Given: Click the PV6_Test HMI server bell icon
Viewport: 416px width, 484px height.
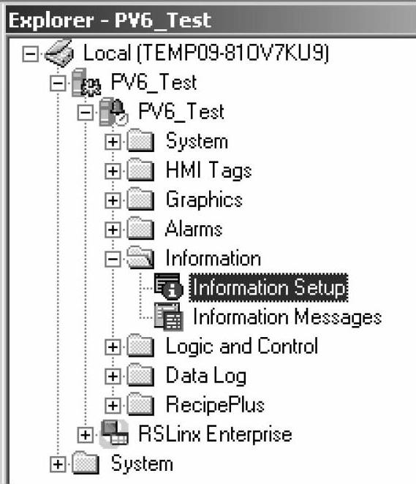Looking at the screenshot, I should tap(113, 112).
